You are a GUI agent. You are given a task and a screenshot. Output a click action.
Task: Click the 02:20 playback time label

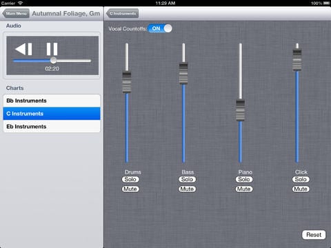[52, 69]
